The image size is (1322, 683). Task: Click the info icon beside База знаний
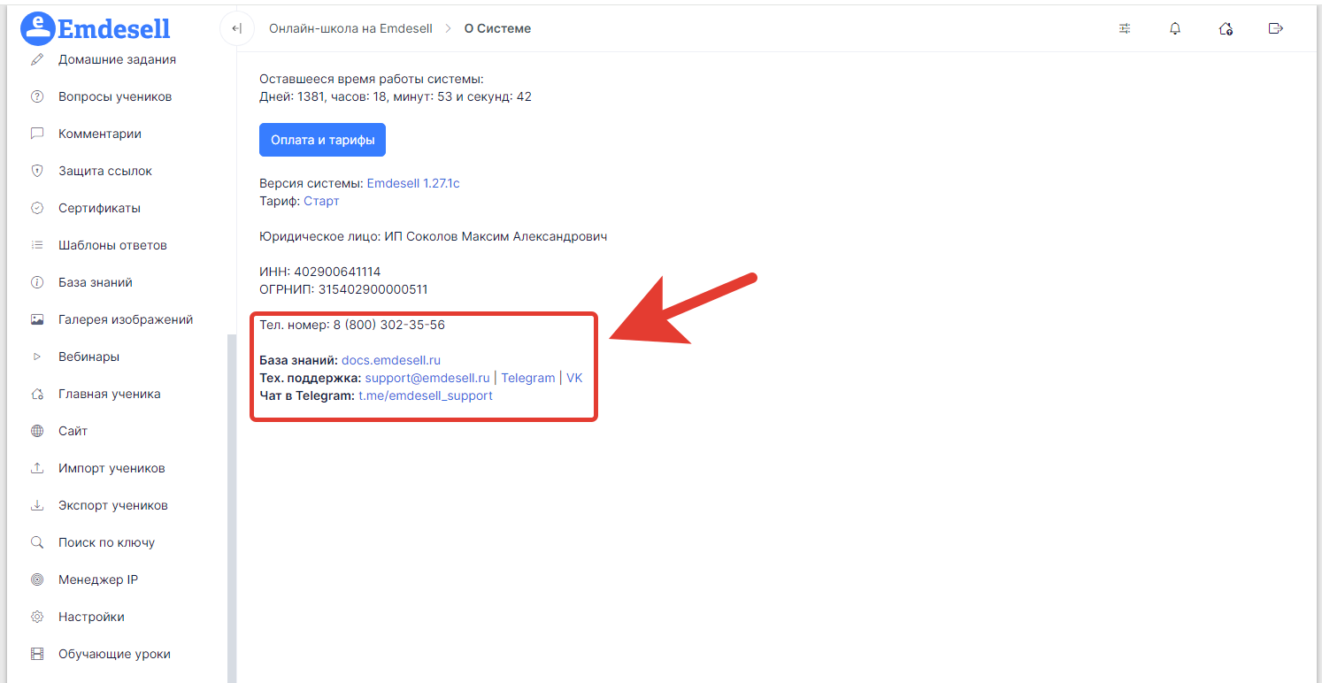point(37,283)
